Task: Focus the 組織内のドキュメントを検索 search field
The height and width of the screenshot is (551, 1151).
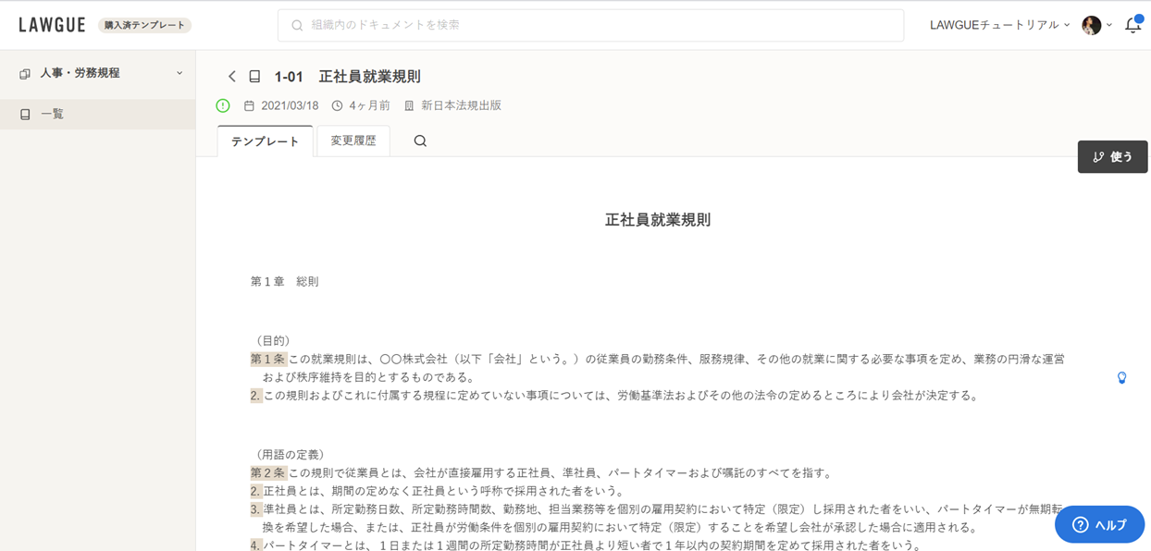Action: (x=590, y=25)
